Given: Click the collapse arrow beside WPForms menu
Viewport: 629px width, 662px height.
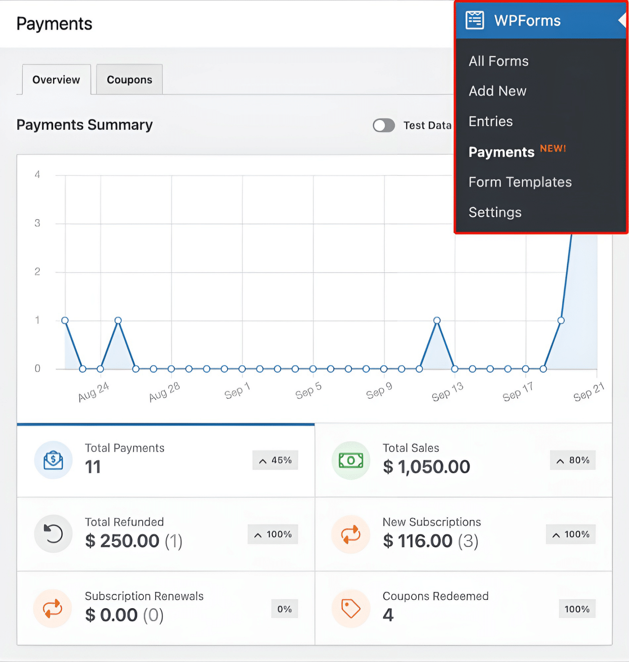Looking at the screenshot, I should pyautogui.click(x=623, y=20).
